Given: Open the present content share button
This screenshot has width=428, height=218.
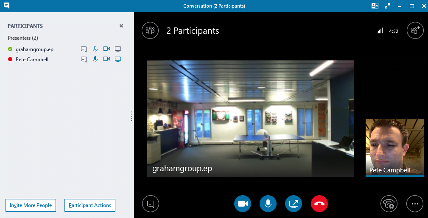Looking at the screenshot, I should [x=294, y=204].
